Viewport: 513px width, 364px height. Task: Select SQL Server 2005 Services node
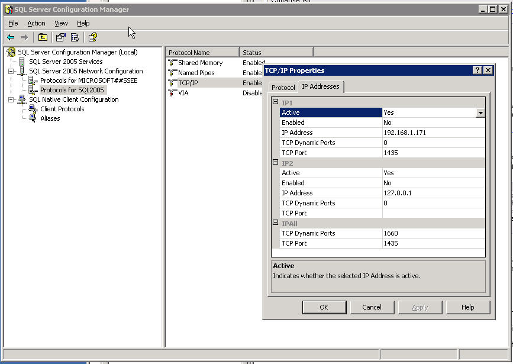[66, 62]
